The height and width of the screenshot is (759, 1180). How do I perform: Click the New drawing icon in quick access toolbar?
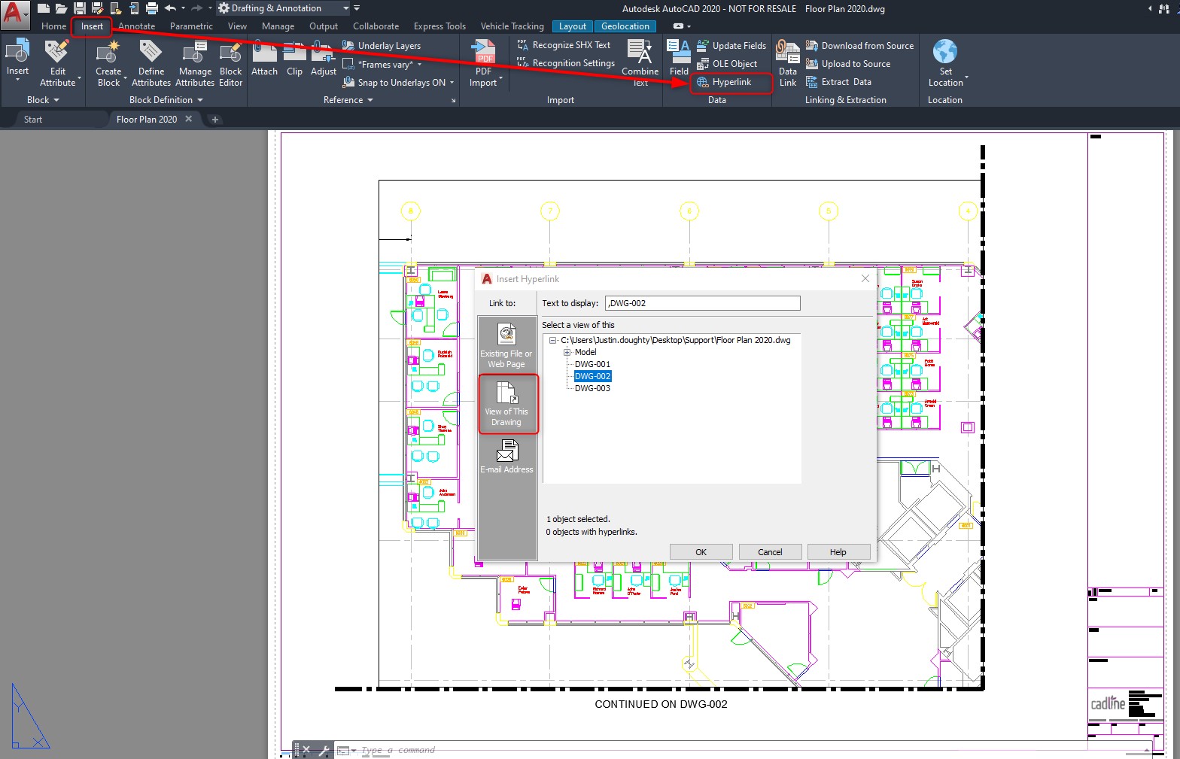pyautogui.click(x=44, y=8)
